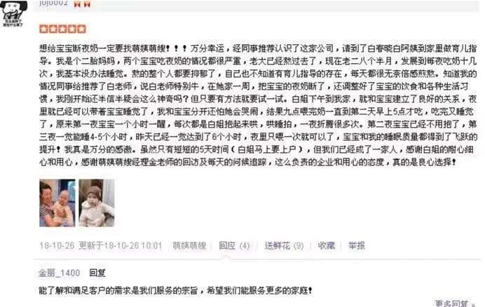The height and width of the screenshot is (307, 485).
Task: Open the profile of 金丽_1400
Action: [59, 273]
